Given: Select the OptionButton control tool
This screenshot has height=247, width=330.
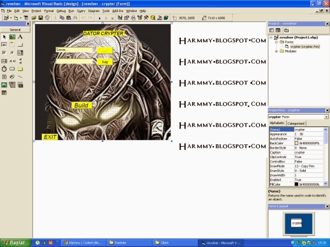Looking at the screenshot, I should pos(12,53).
